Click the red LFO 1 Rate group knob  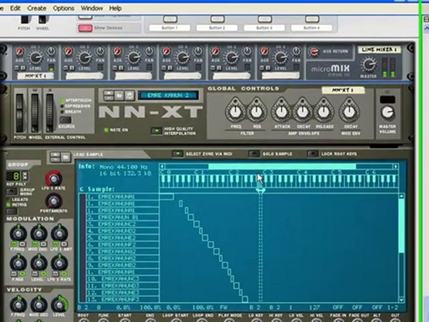[x=54, y=179]
